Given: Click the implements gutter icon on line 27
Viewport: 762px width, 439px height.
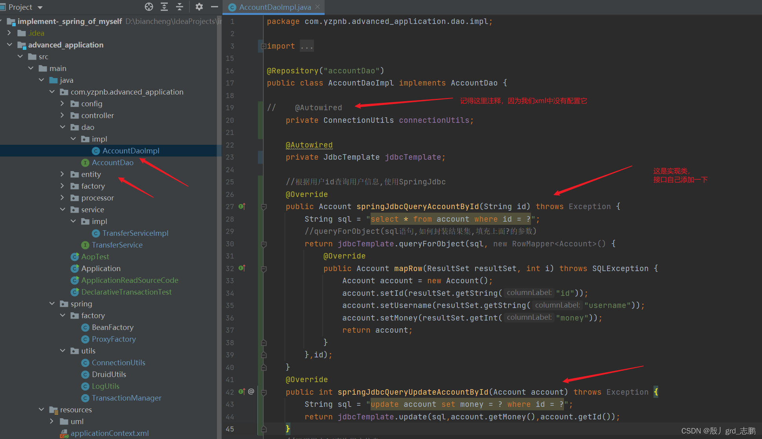Looking at the screenshot, I should coord(242,206).
